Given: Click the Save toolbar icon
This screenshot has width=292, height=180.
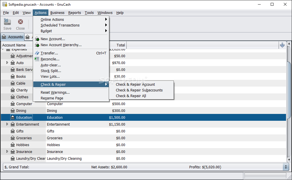Looking at the screenshot, I should click(7, 22).
